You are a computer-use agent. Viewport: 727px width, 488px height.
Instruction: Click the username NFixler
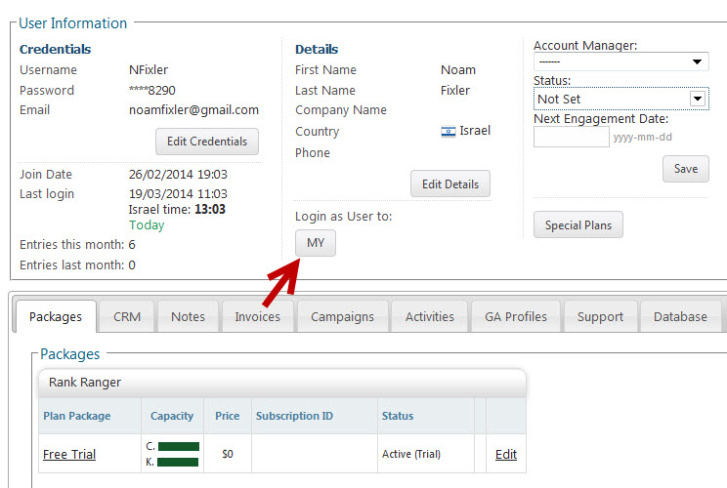point(149,70)
